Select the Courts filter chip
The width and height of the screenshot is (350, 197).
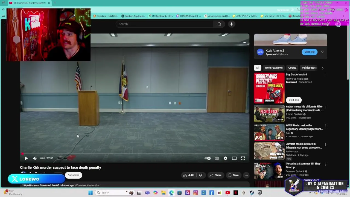(x=292, y=68)
